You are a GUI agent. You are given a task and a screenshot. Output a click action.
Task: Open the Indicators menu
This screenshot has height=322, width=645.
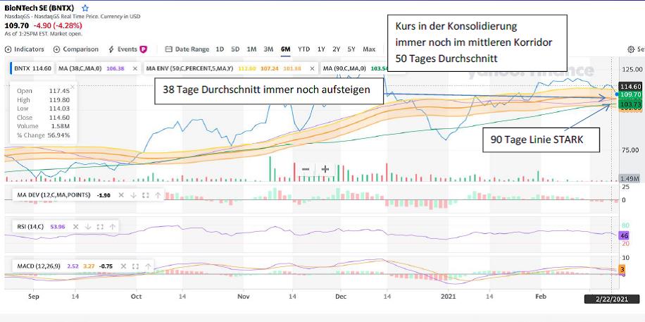click(24, 49)
